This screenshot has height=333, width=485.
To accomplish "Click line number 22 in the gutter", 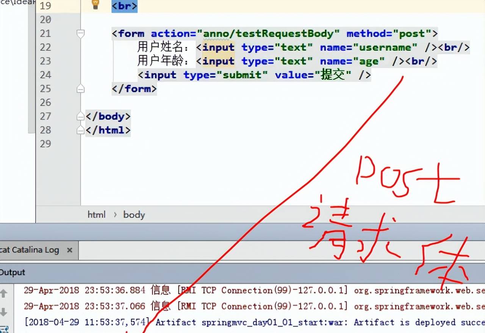I will coord(45,47).
